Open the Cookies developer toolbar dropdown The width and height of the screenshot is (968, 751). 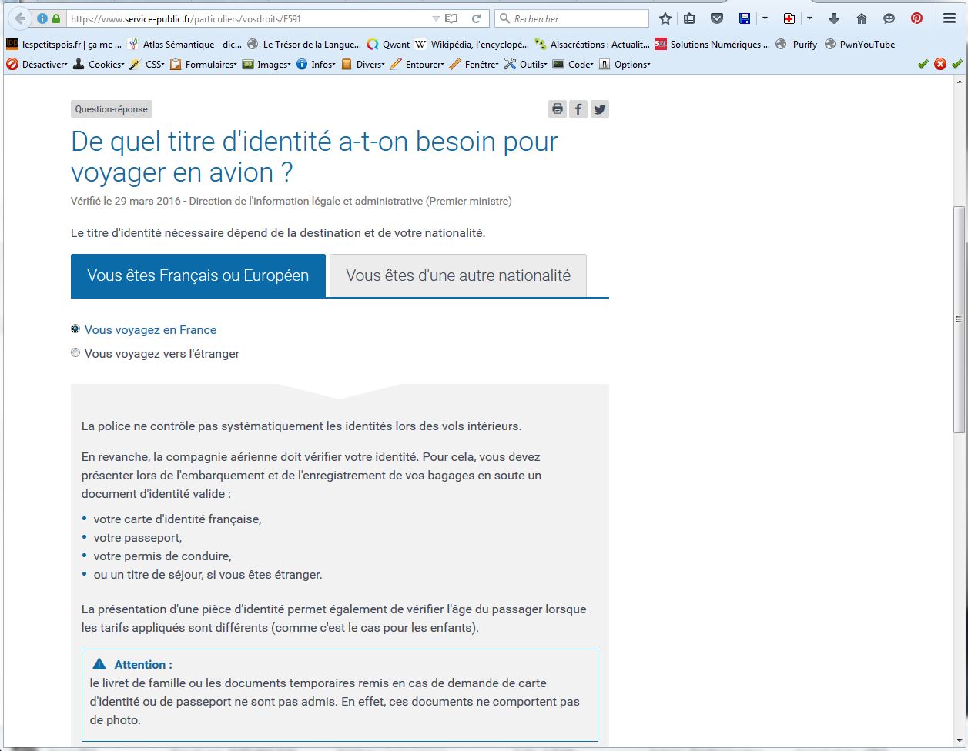coord(99,65)
